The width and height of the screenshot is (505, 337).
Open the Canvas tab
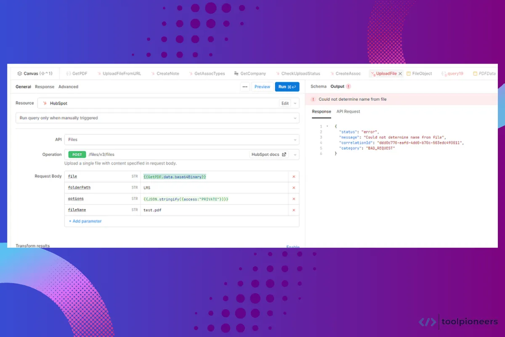[x=35, y=73]
